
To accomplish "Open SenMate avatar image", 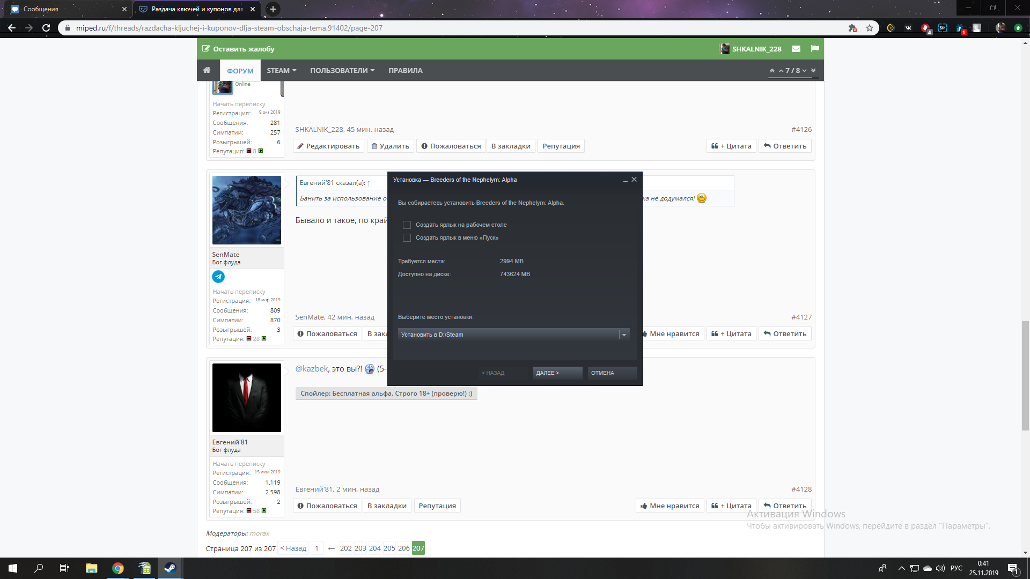I will coord(246,210).
